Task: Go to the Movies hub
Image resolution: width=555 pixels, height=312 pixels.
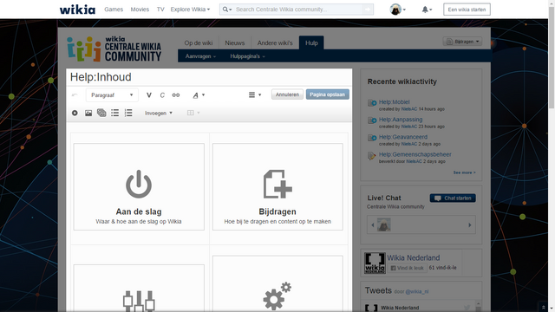Action: 140,10
